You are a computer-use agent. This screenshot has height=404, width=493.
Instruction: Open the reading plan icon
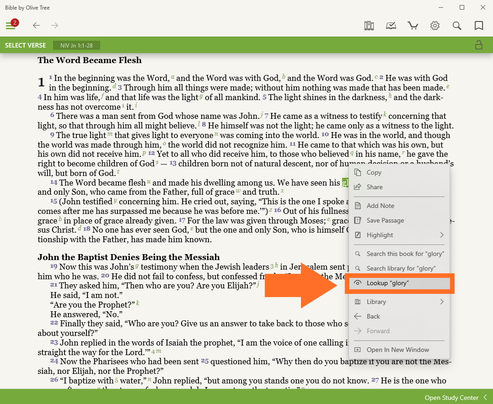[391, 26]
